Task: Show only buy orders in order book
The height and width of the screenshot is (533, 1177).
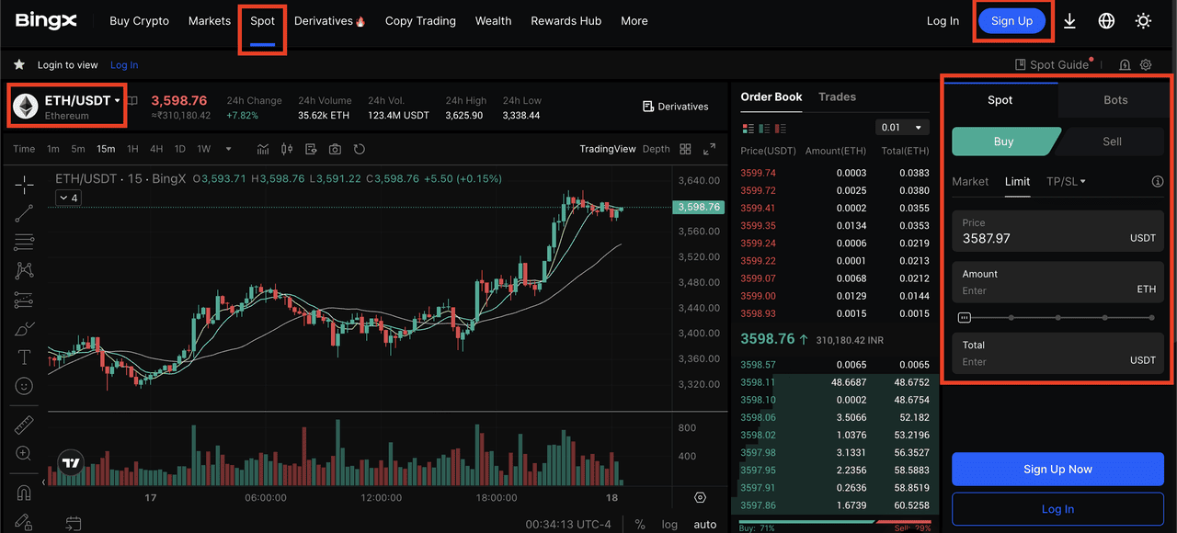Action: coord(764,128)
